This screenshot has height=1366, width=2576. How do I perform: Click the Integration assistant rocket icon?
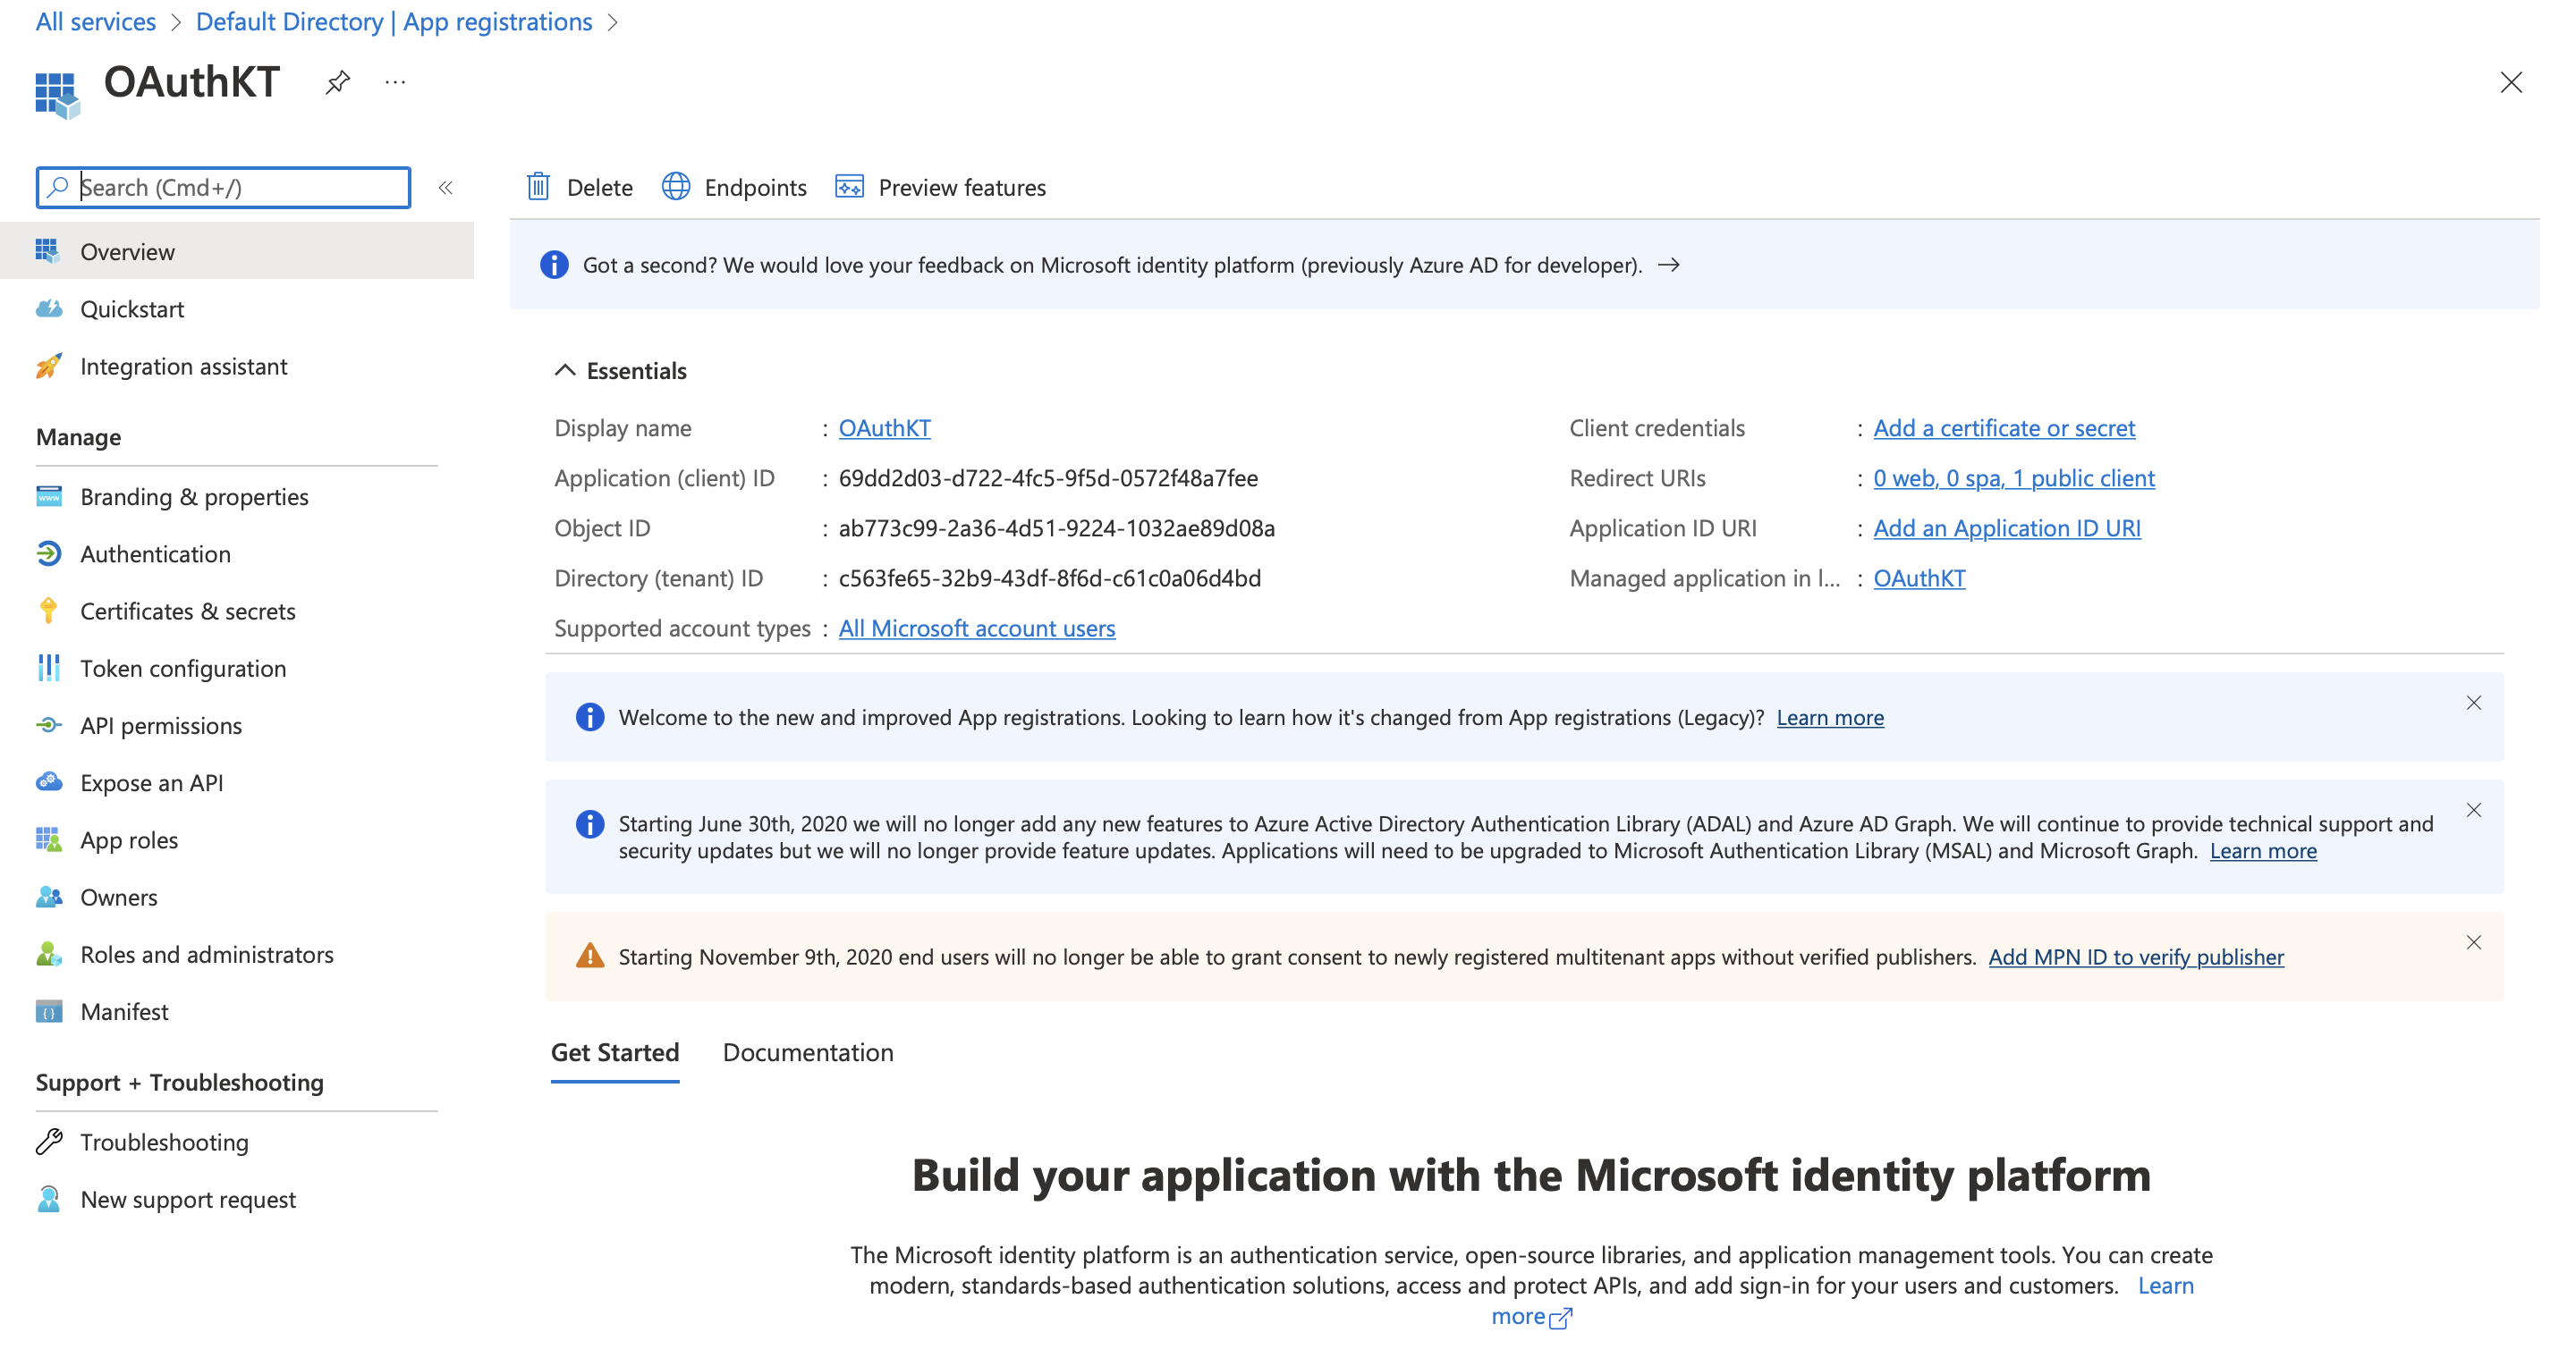(48, 367)
